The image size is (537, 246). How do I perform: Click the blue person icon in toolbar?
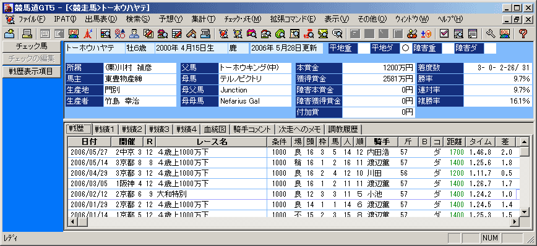(x=134, y=33)
